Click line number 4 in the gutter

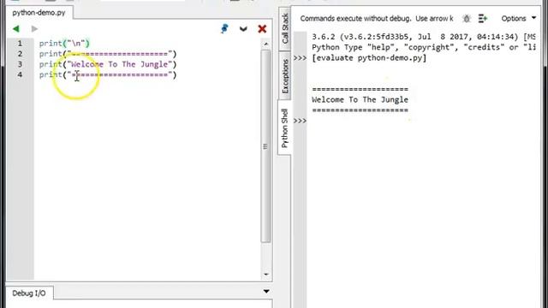point(20,74)
